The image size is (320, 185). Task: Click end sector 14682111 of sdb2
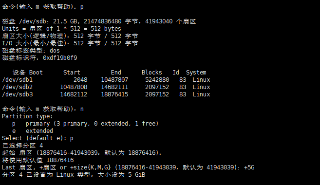pos(114,87)
